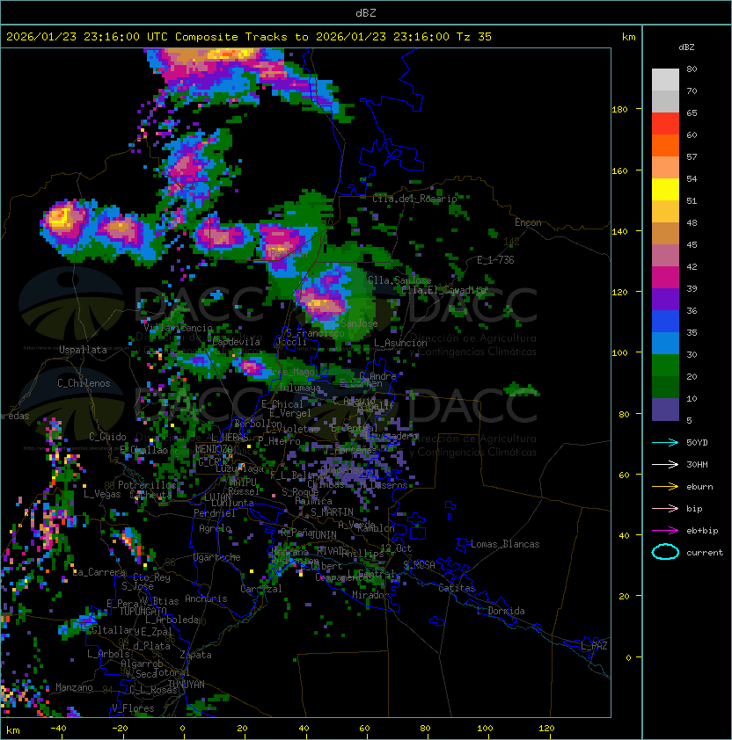Image resolution: width=732 pixels, height=740 pixels.
Task: Click the 'km' label at bottom-left corner
Action: [13, 730]
